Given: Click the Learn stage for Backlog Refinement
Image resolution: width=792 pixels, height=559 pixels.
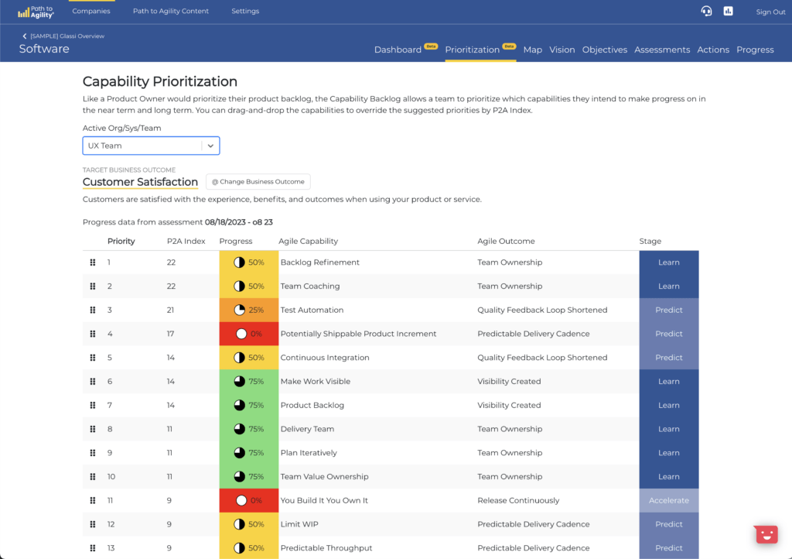Looking at the screenshot, I should pyautogui.click(x=669, y=262).
